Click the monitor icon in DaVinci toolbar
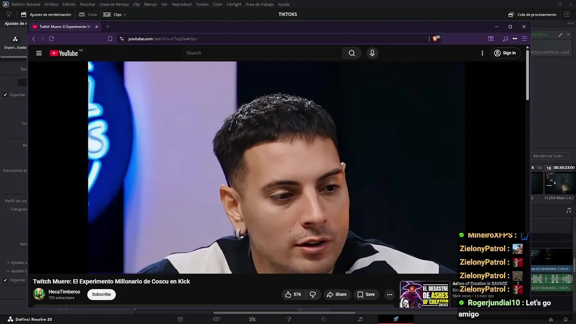The image size is (576, 324). pyautogui.click(x=9, y=14)
